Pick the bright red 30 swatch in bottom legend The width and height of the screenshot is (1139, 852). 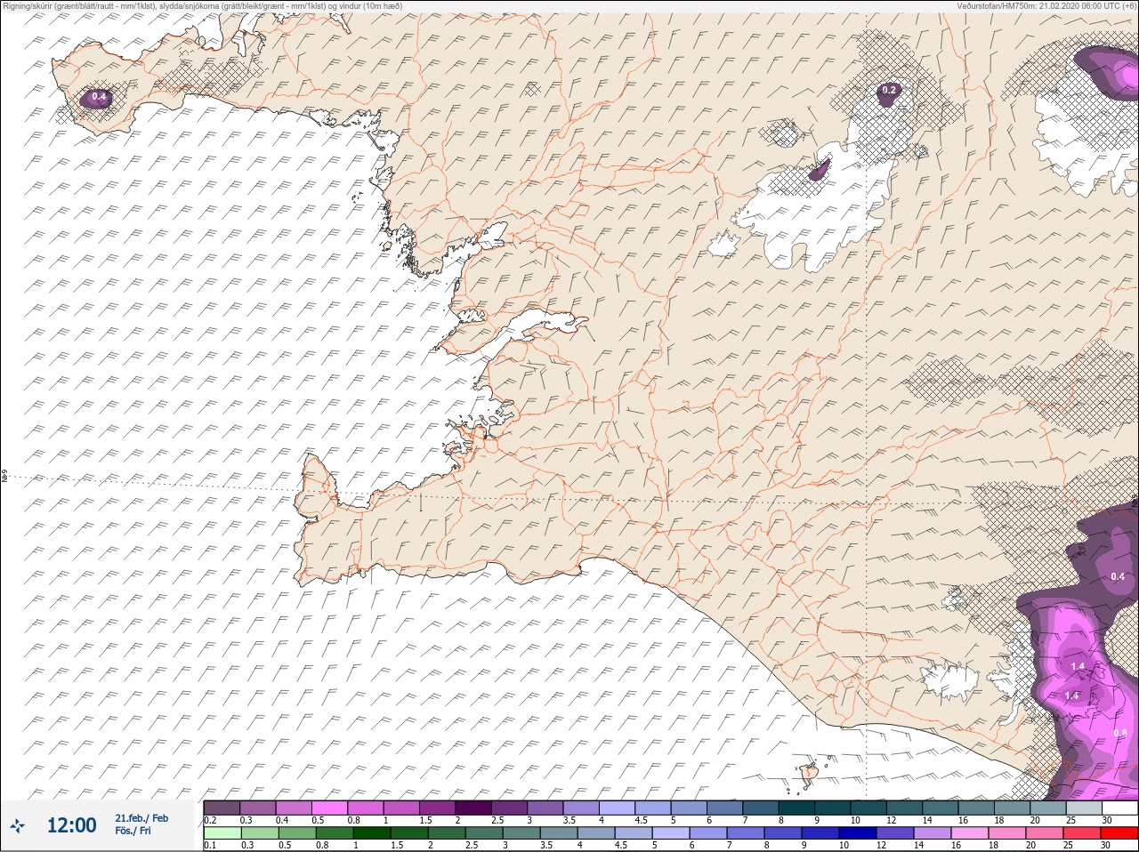[1119, 832]
